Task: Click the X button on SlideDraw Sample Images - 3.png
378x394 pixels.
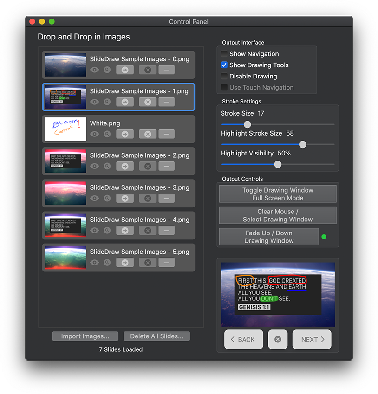Action: (148, 199)
